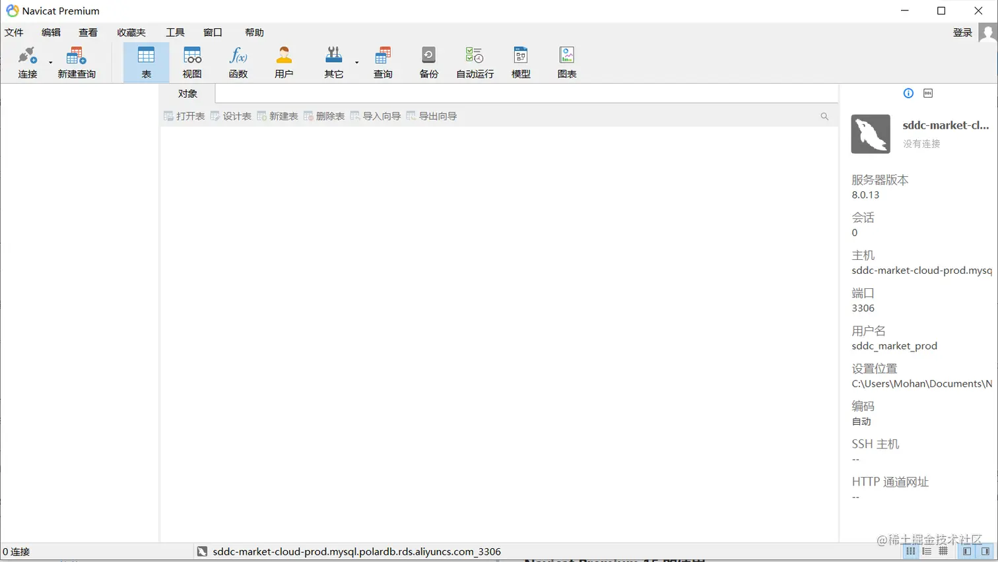Screen dimensions: 998x562
Task: Select the 视图 (View) toolbar icon
Action: pyautogui.click(x=192, y=63)
